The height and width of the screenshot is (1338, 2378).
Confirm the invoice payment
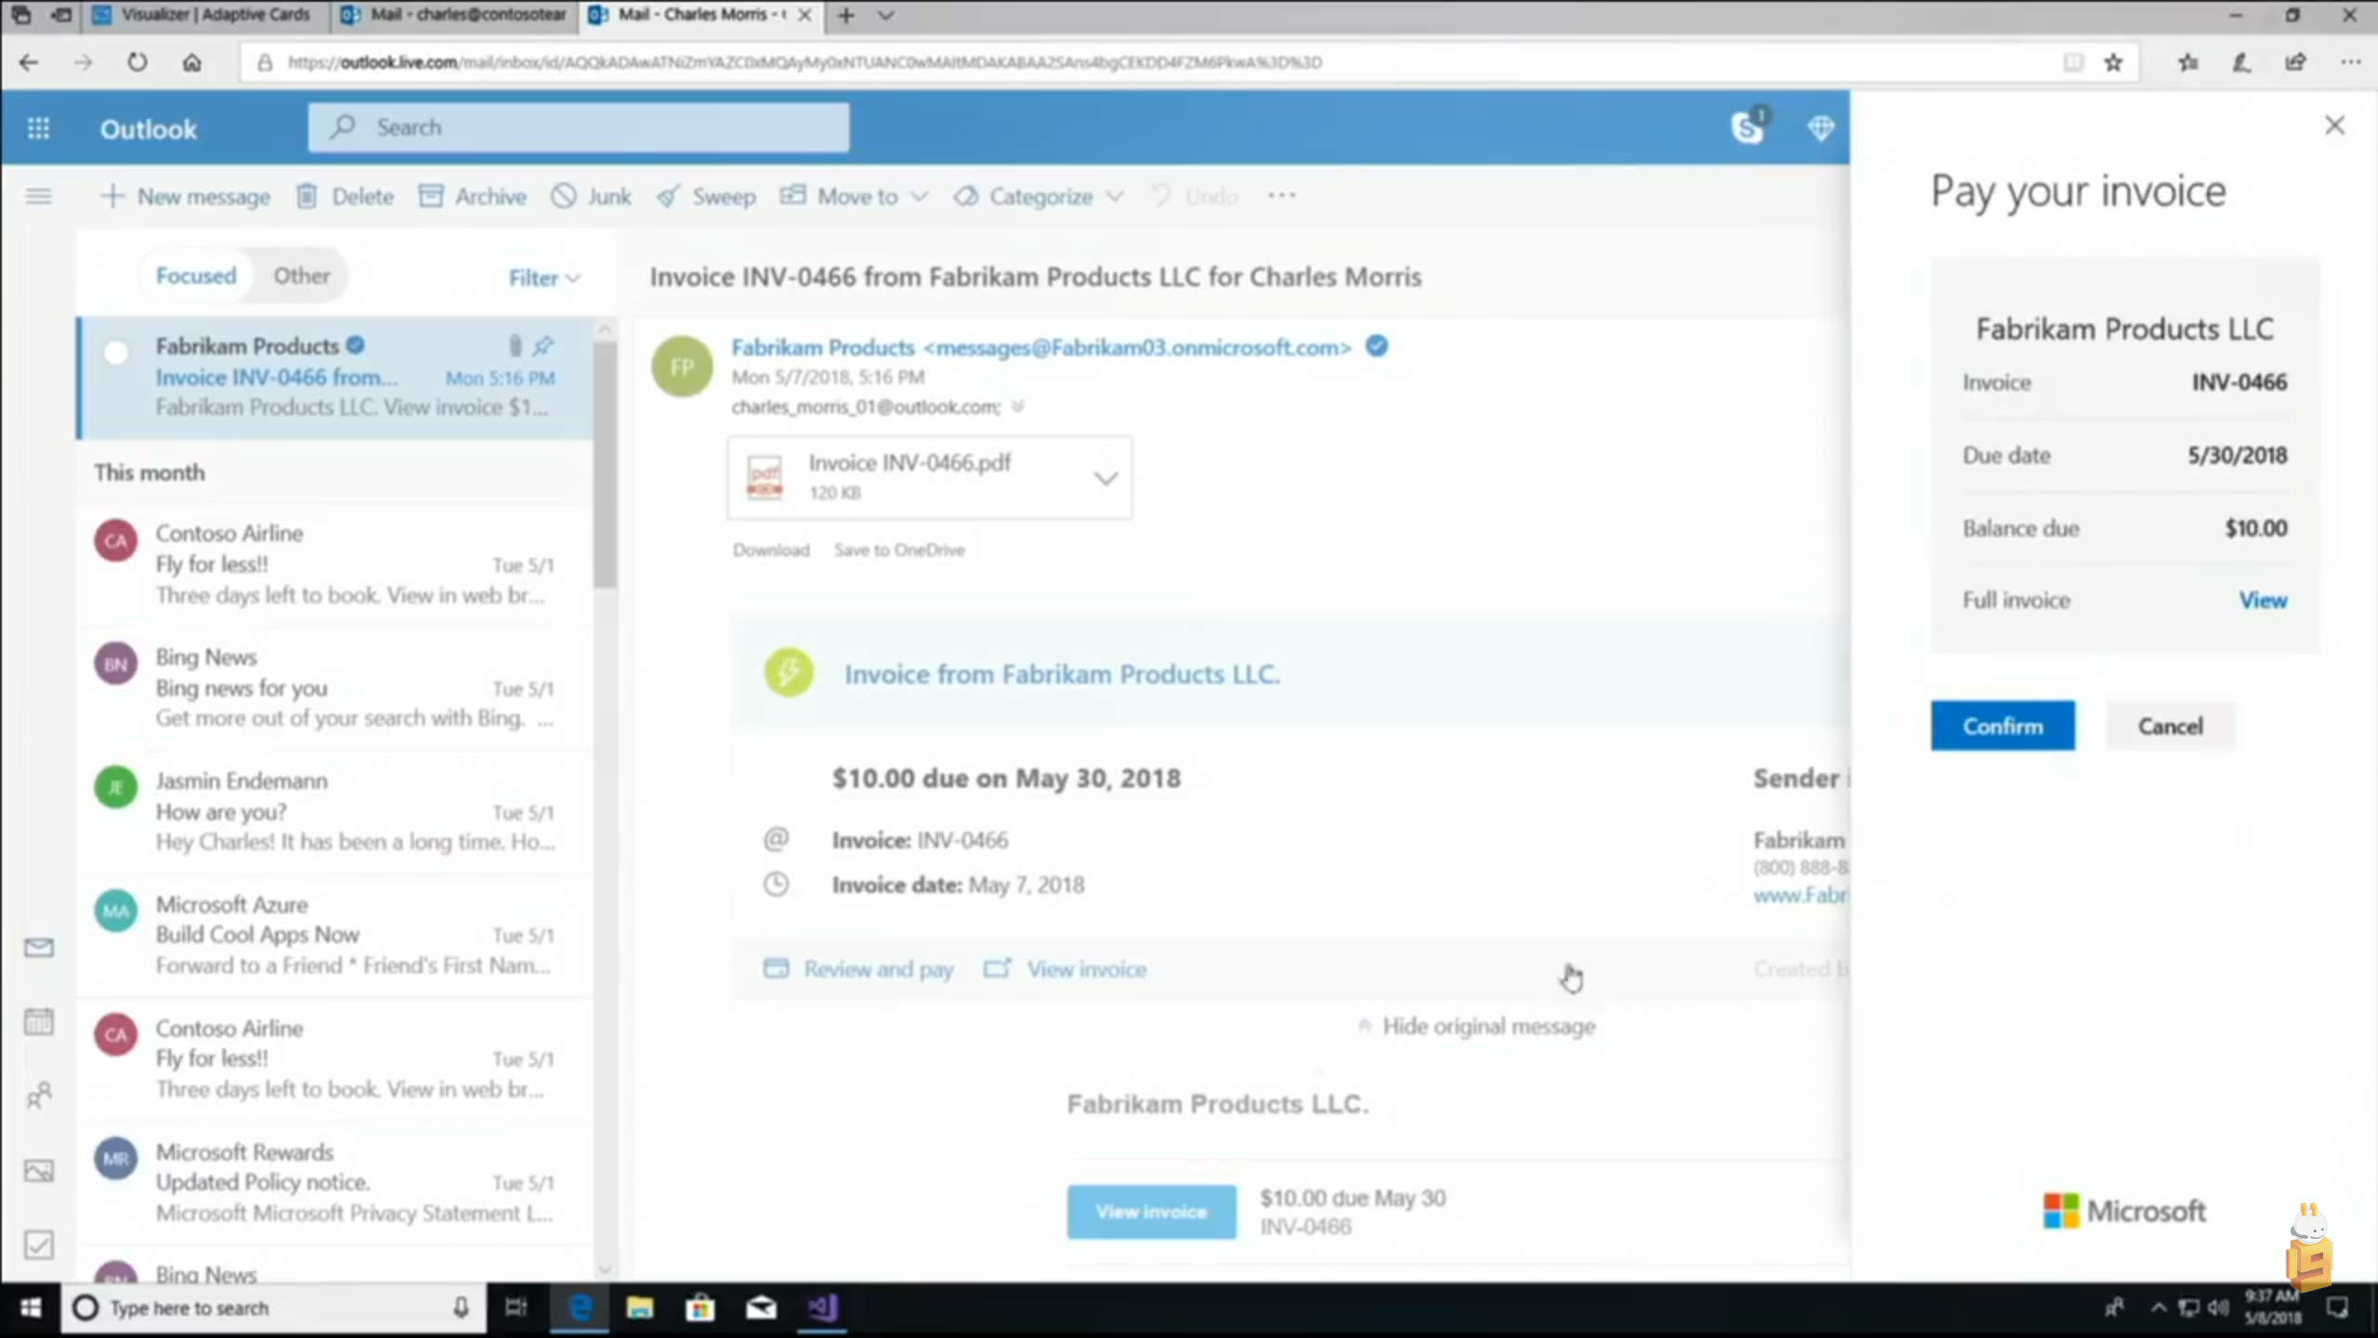click(x=2002, y=726)
